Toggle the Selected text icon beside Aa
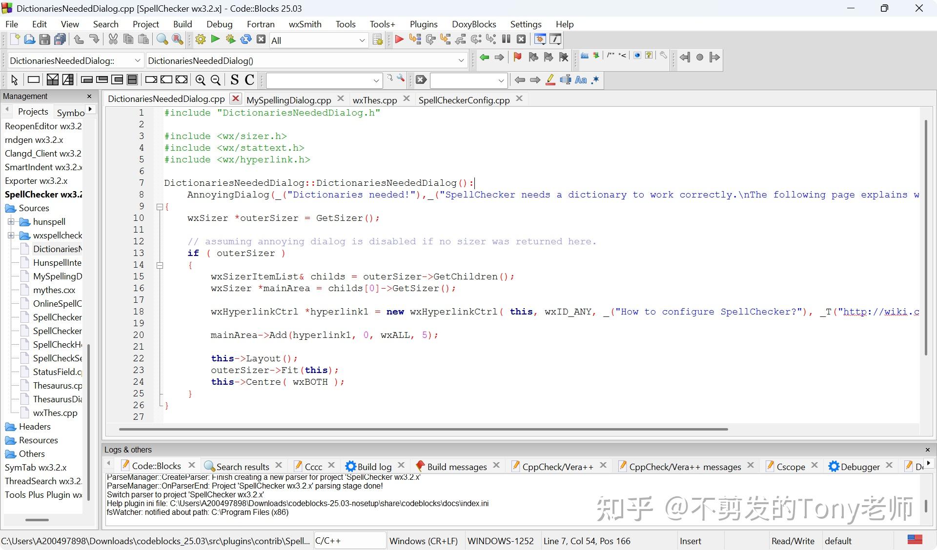 (566, 79)
